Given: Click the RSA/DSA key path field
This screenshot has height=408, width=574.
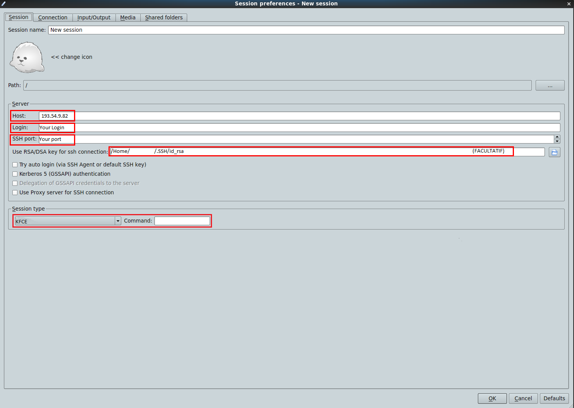Looking at the screenshot, I should [x=327, y=151].
